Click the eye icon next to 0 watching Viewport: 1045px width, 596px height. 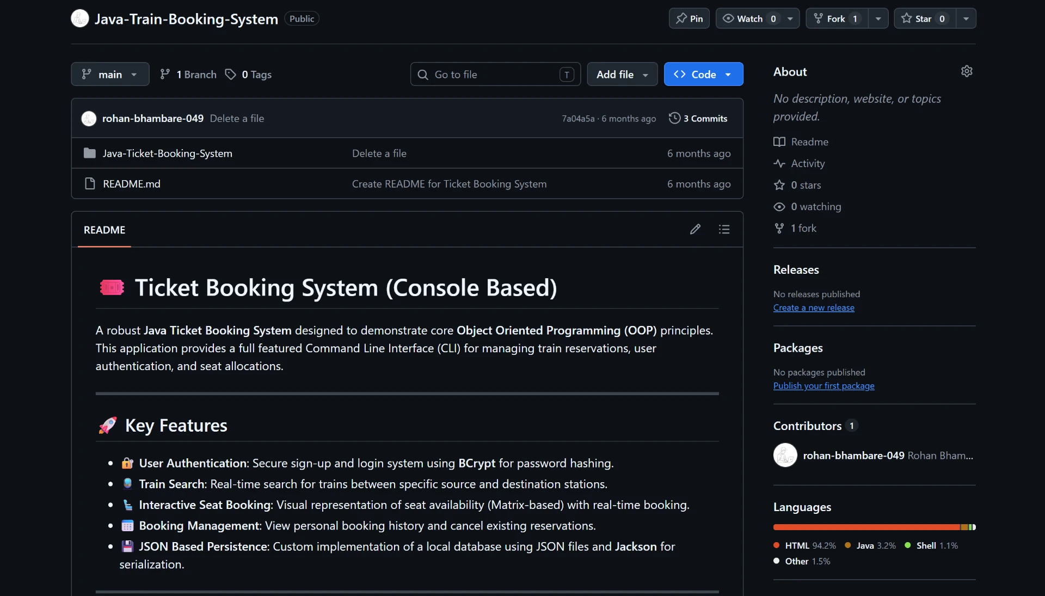coord(779,207)
